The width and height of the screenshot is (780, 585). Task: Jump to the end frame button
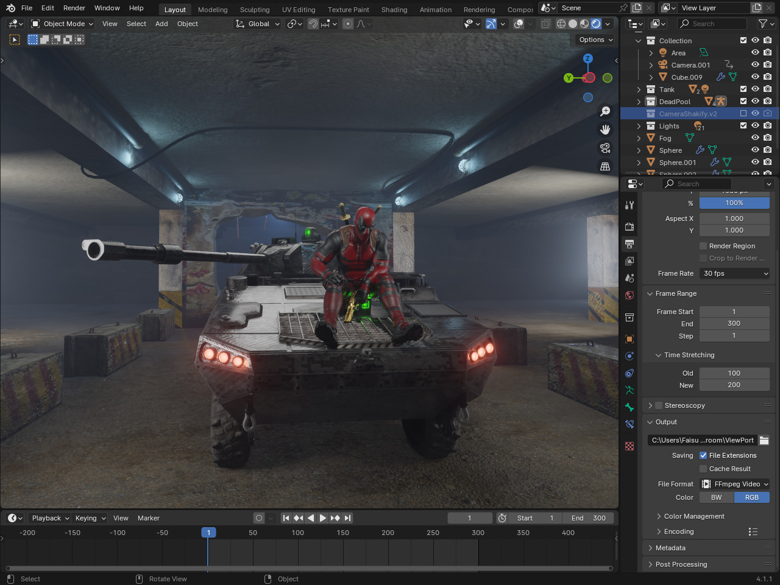click(x=347, y=518)
